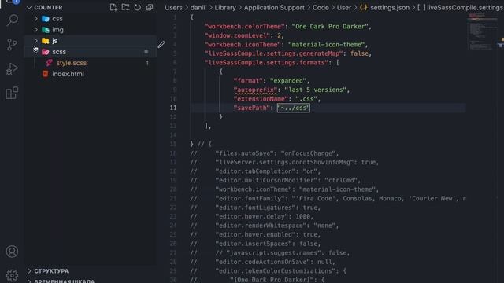The image size is (504, 283).
Task: Click liveSassCompile.settings breadcrumb segment
Action: tap(465, 7)
